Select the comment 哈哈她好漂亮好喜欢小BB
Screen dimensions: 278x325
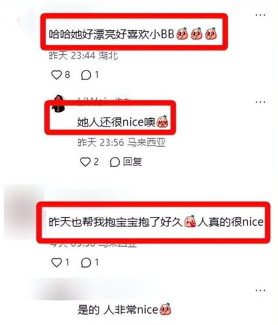(x=133, y=34)
